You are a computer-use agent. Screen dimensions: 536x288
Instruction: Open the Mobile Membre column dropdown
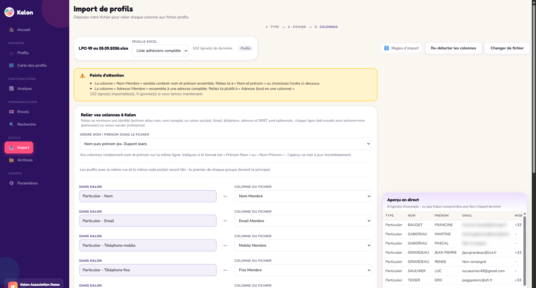point(303,246)
